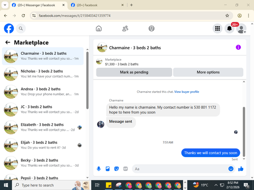Screen dimensions: 254x190
Task: Open the taskbar clock 8:52 PM
Action: tap(233, 185)
